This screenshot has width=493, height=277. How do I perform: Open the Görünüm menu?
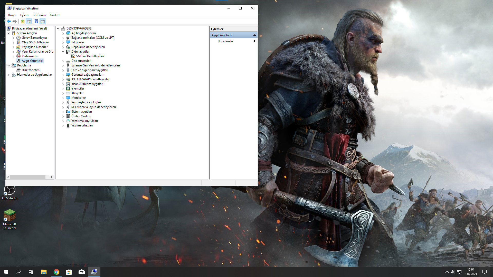pyautogui.click(x=39, y=15)
